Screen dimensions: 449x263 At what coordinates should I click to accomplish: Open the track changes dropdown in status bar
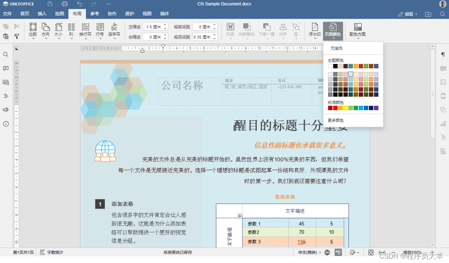coord(354,253)
